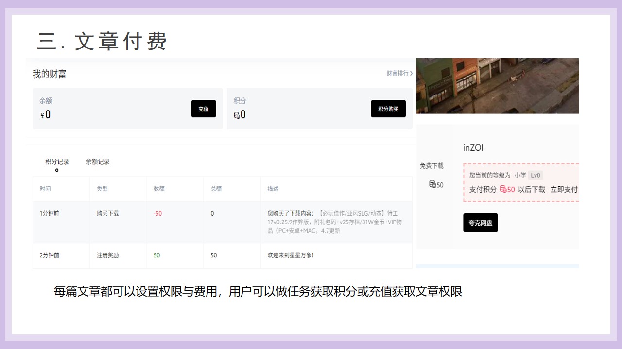Click the 我的财富 heading
The width and height of the screenshot is (622, 349).
coord(50,74)
